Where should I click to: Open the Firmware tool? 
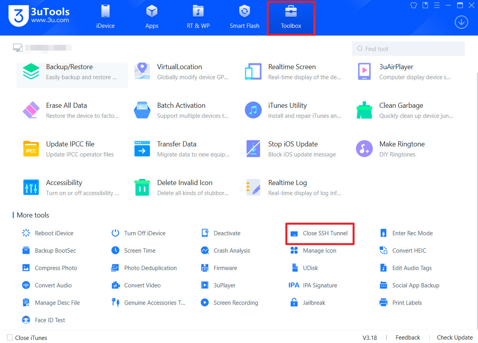click(x=219, y=268)
